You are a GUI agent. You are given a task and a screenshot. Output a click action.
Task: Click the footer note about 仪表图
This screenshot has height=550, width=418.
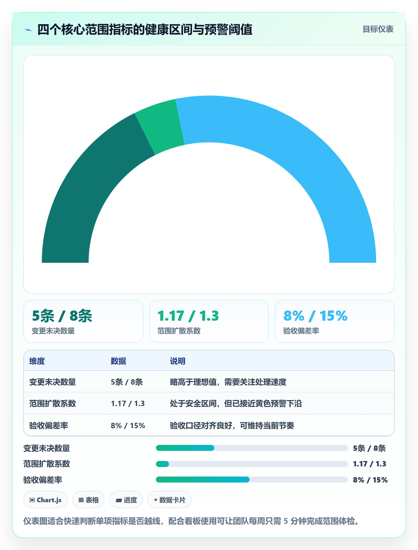(191, 521)
